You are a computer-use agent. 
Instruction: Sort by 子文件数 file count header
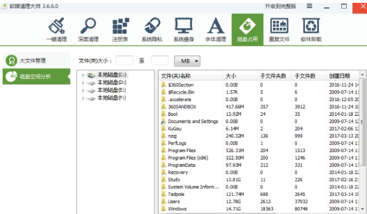(x=309, y=75)
